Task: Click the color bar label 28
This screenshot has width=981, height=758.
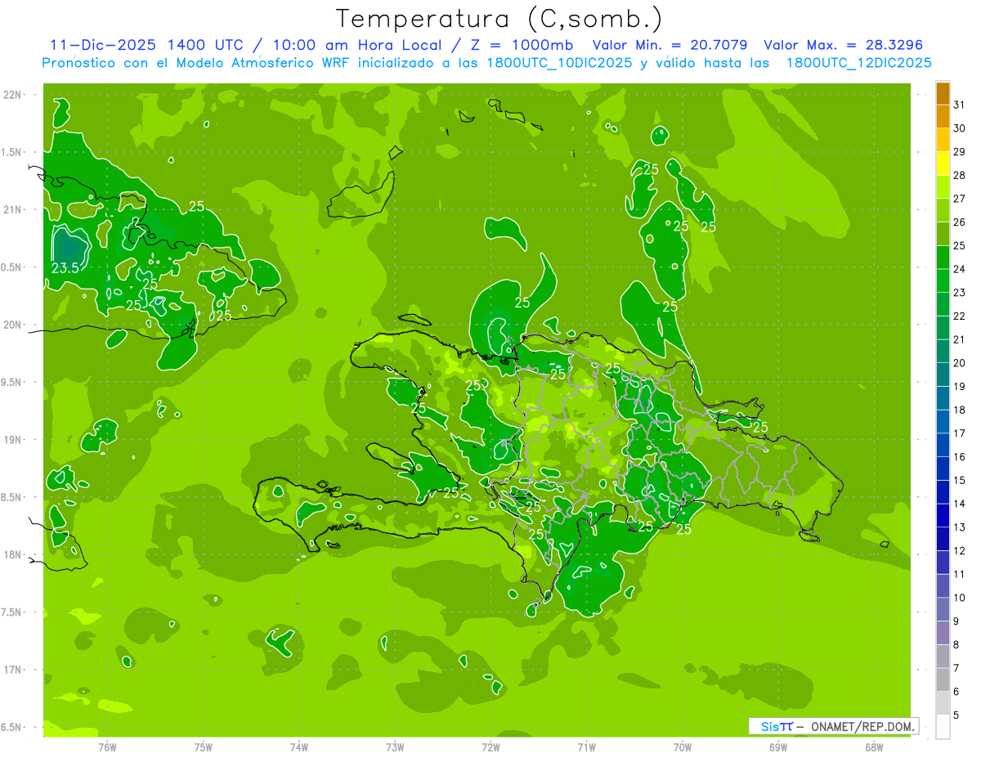Action: 959,175
